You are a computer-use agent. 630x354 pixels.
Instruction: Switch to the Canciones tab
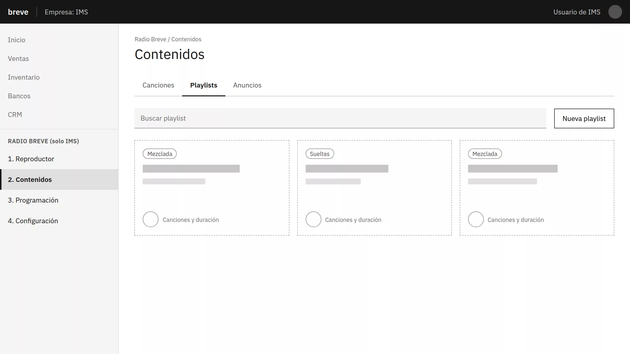158,85
